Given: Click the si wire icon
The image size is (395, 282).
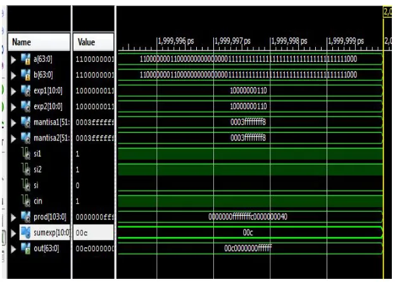Looking at the screenshot, I should [26, 185].
